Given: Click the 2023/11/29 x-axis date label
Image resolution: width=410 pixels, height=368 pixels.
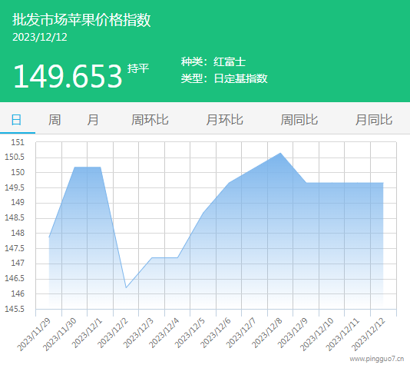Looking at the screenshot, I should (34, 335).
